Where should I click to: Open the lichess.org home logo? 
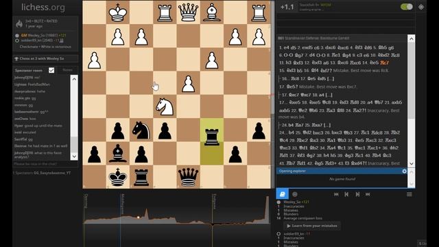pos(43,8)
